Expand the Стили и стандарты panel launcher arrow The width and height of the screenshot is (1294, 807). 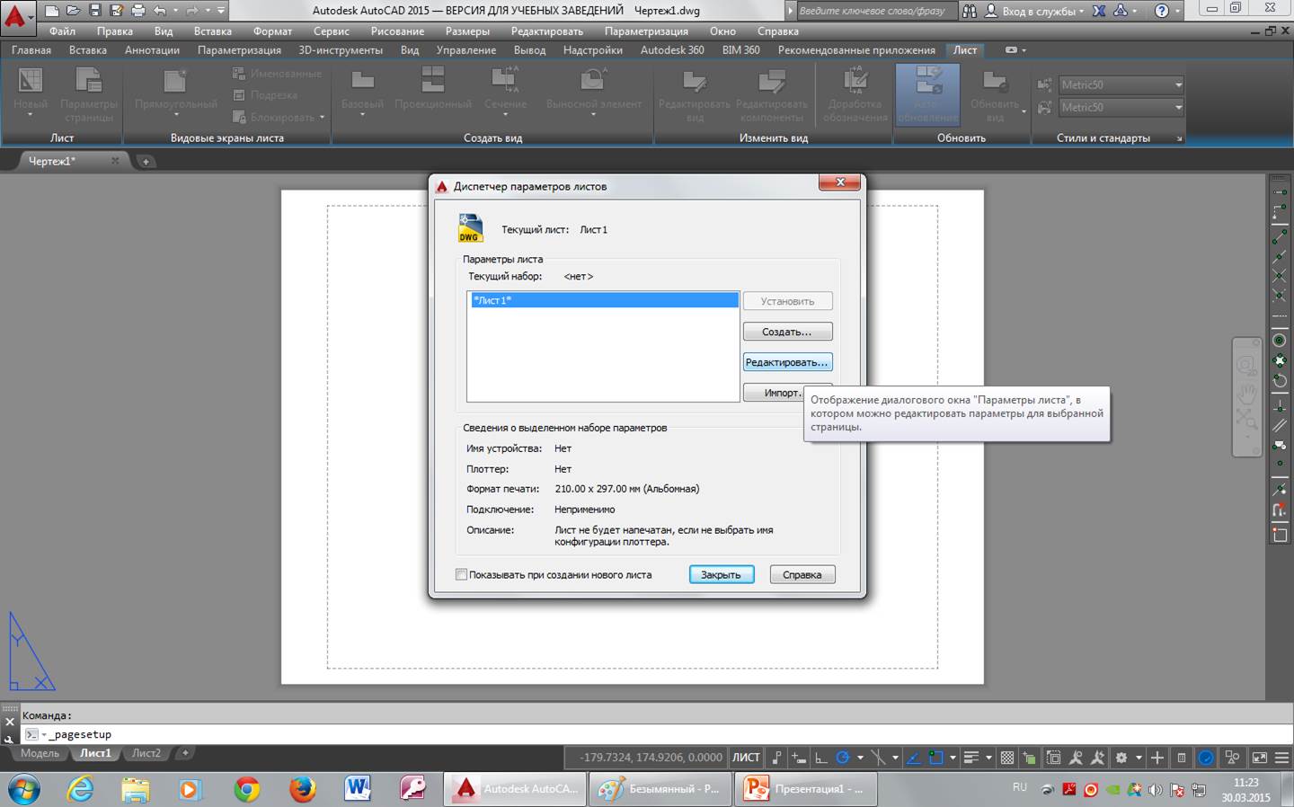point(1179,138)
